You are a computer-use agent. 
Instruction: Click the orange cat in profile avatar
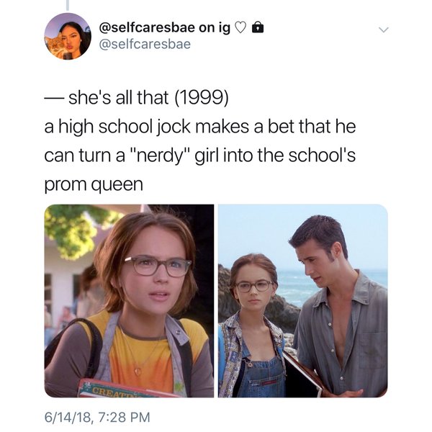(x=54, y=44)
